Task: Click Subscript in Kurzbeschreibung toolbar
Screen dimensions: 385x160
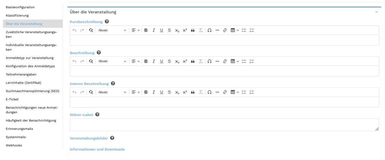Action: [x=177, y=30]
